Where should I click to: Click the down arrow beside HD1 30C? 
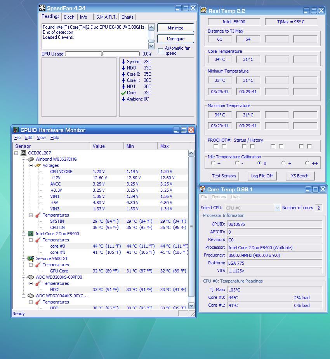(123, 86)
